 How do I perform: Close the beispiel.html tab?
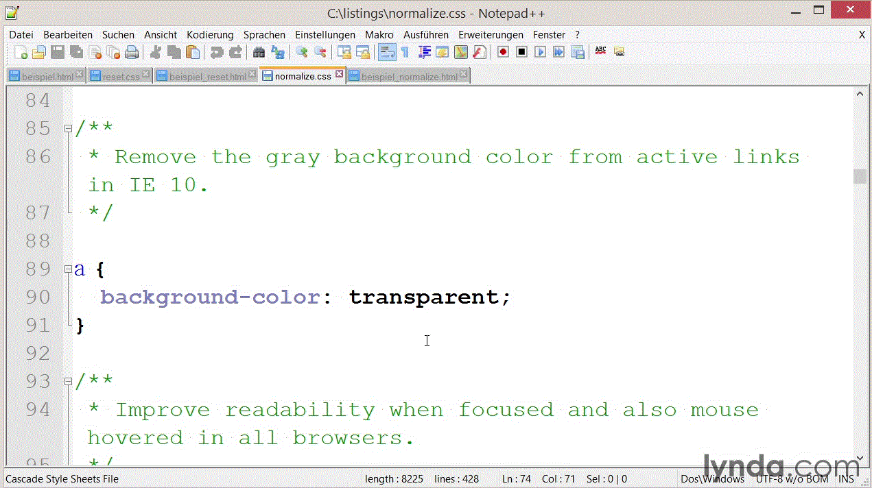tap(79, 74)
